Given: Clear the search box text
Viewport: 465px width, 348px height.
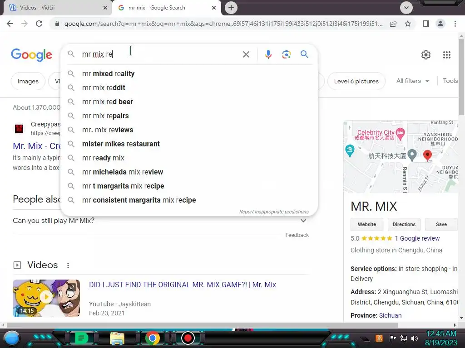Looking at the screenshot, I should click(x=246, y=54).
